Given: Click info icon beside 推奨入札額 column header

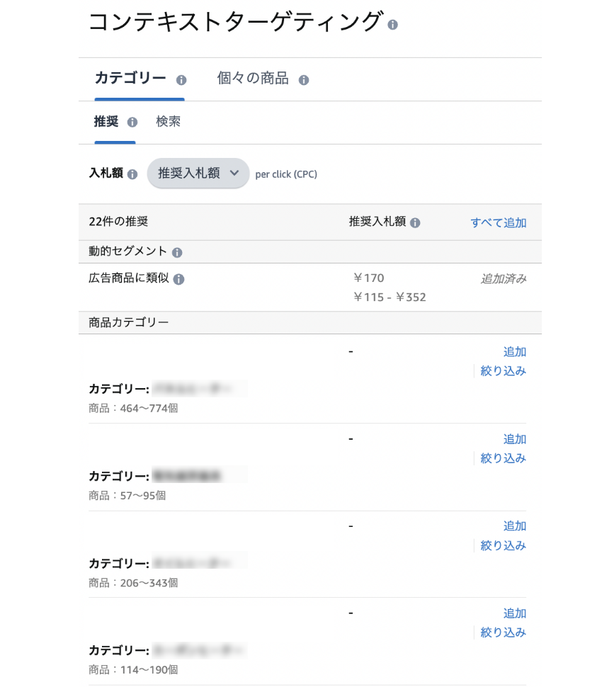Looking at the screenshot, I should [x=415, y=223].
